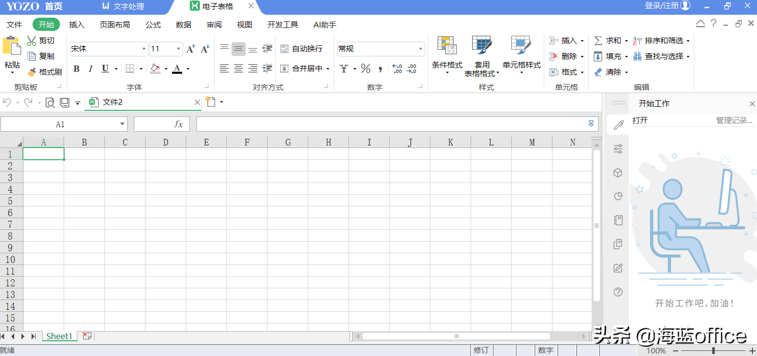Switch to the 数据 ribbon tab
Viewport: 757px width, 356px height.
point(184,24)
